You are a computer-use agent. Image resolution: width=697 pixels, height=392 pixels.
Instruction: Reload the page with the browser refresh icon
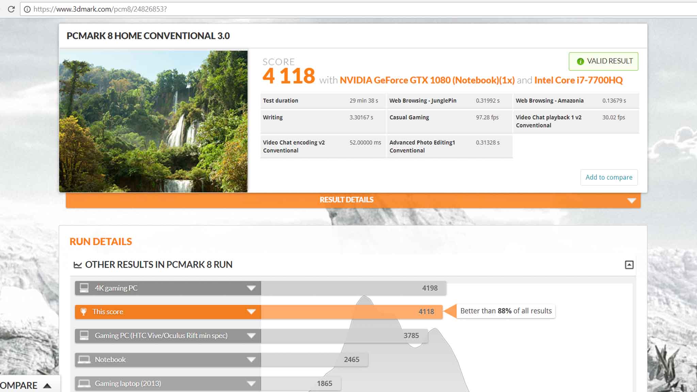[x=11, y=9]
